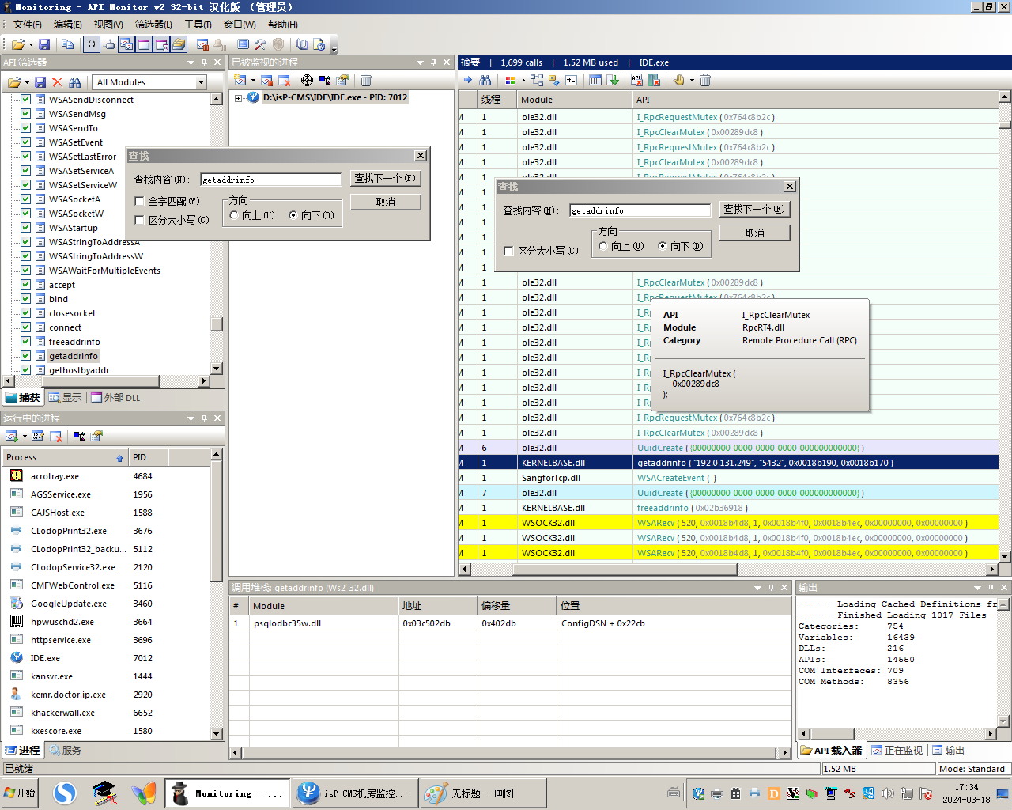
Task: Click the window with red X icon in running processes
Action: pos(55,436)
